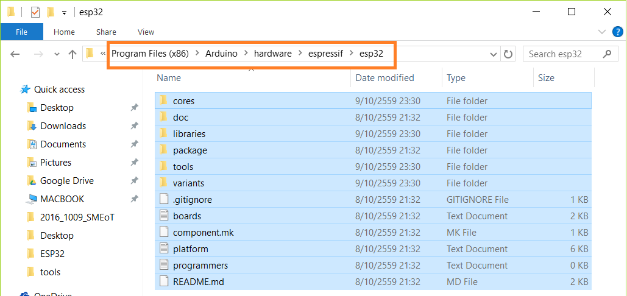Click 6 KB size of platform
This screenshot has width=627, height=296.
click(579, 249)
